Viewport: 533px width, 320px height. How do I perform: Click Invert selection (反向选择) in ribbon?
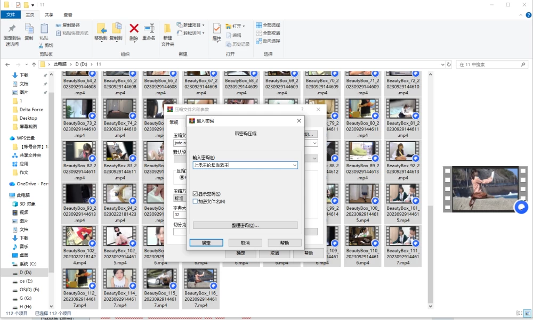(268, 41)
